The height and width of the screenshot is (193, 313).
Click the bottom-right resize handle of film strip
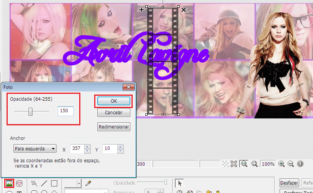click(x=178, y=115)
